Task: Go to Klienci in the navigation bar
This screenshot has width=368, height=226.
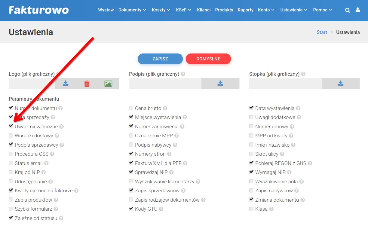Action: tap(204, 10)
